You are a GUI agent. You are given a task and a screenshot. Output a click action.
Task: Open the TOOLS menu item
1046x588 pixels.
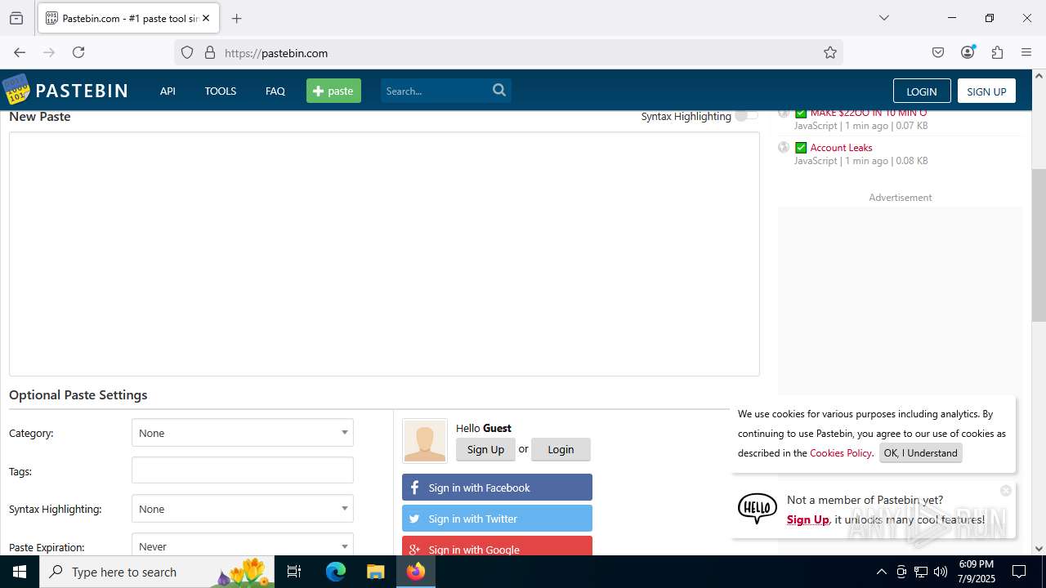(x=221, y=91)
